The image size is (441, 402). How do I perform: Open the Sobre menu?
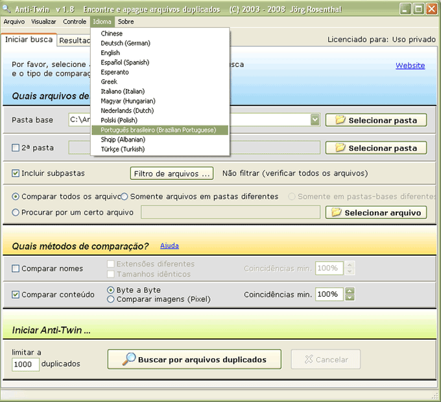tap(126, 21)
